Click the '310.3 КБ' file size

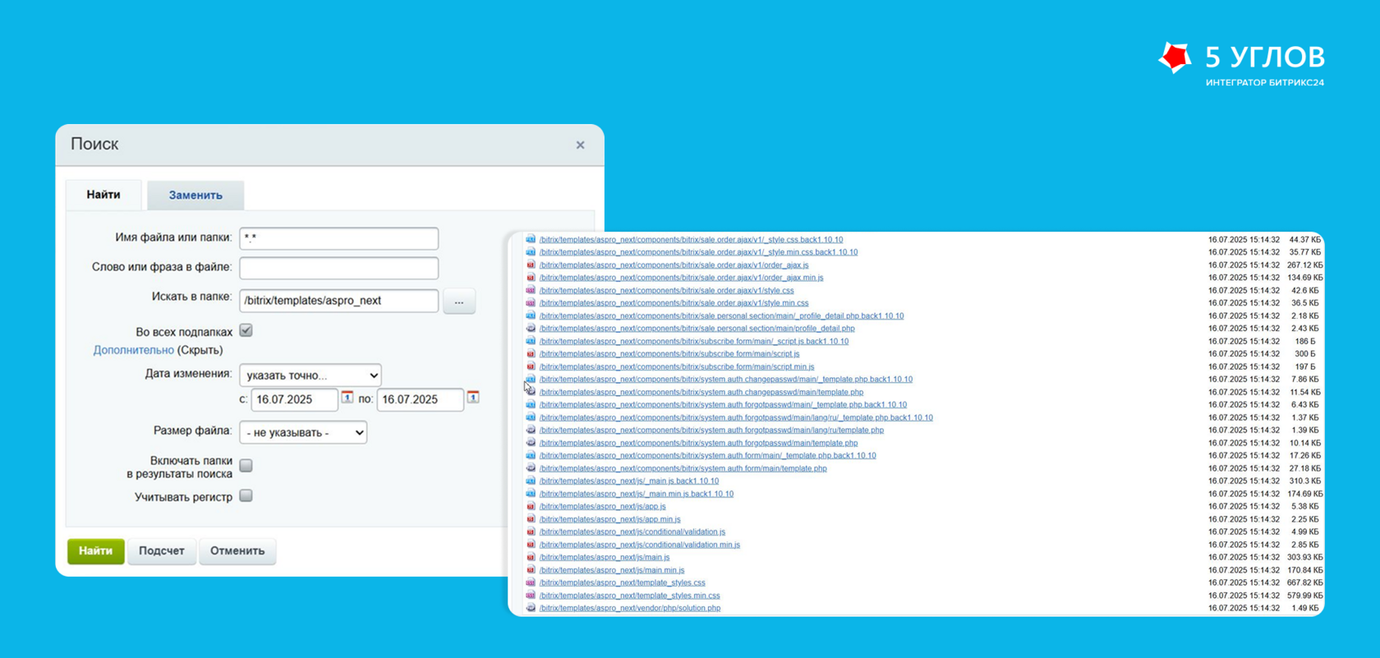tap(1304, 481)
